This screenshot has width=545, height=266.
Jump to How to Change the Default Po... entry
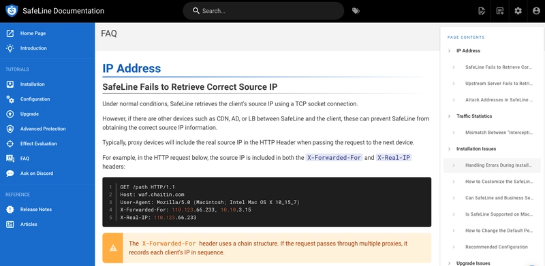pos(499,231)
